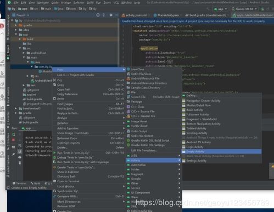Click the hammer build icon in main toolbar

coord(208,9)
